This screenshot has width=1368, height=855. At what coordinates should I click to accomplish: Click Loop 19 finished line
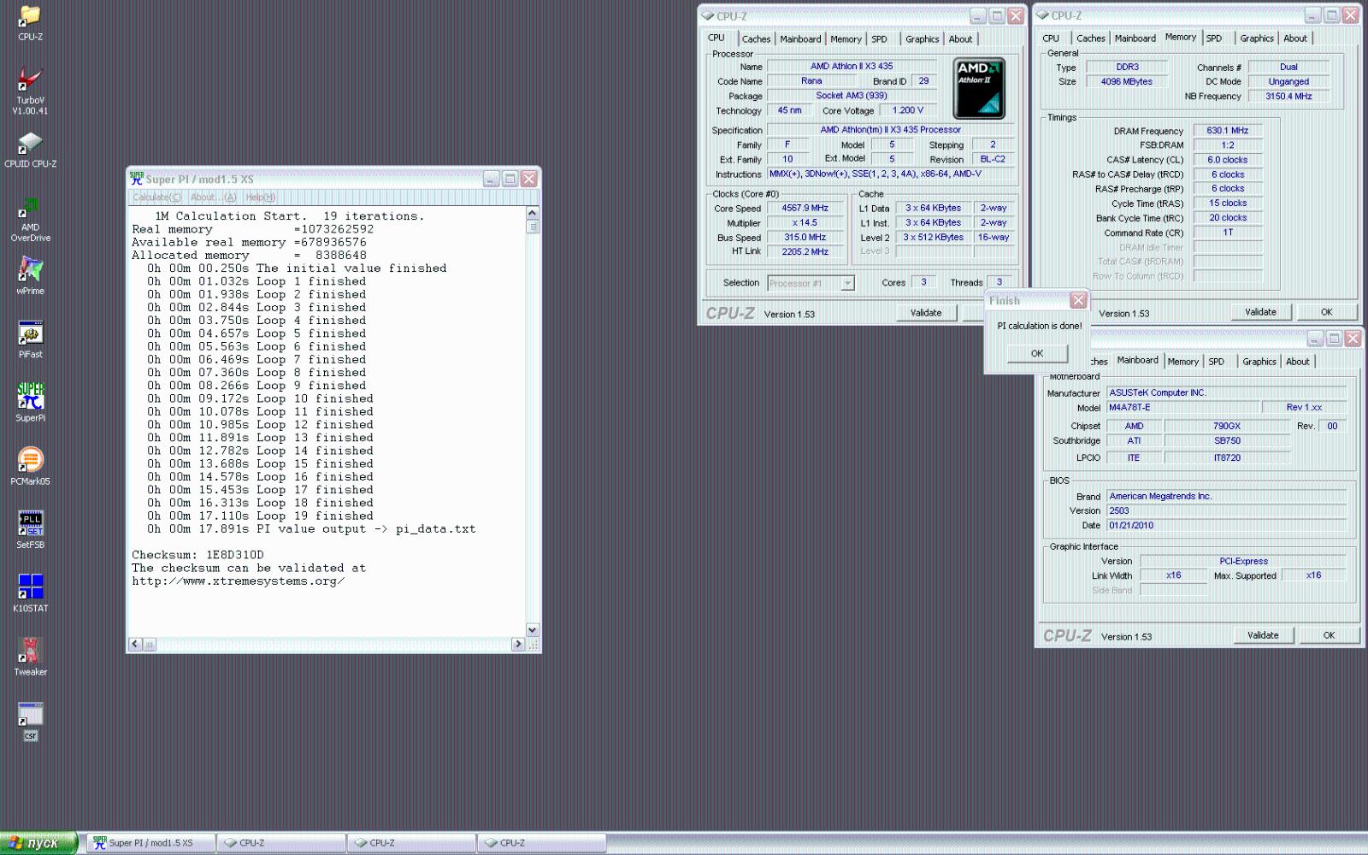[x=261, y=516]
